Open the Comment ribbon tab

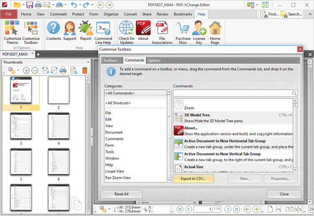click(58, 14)
